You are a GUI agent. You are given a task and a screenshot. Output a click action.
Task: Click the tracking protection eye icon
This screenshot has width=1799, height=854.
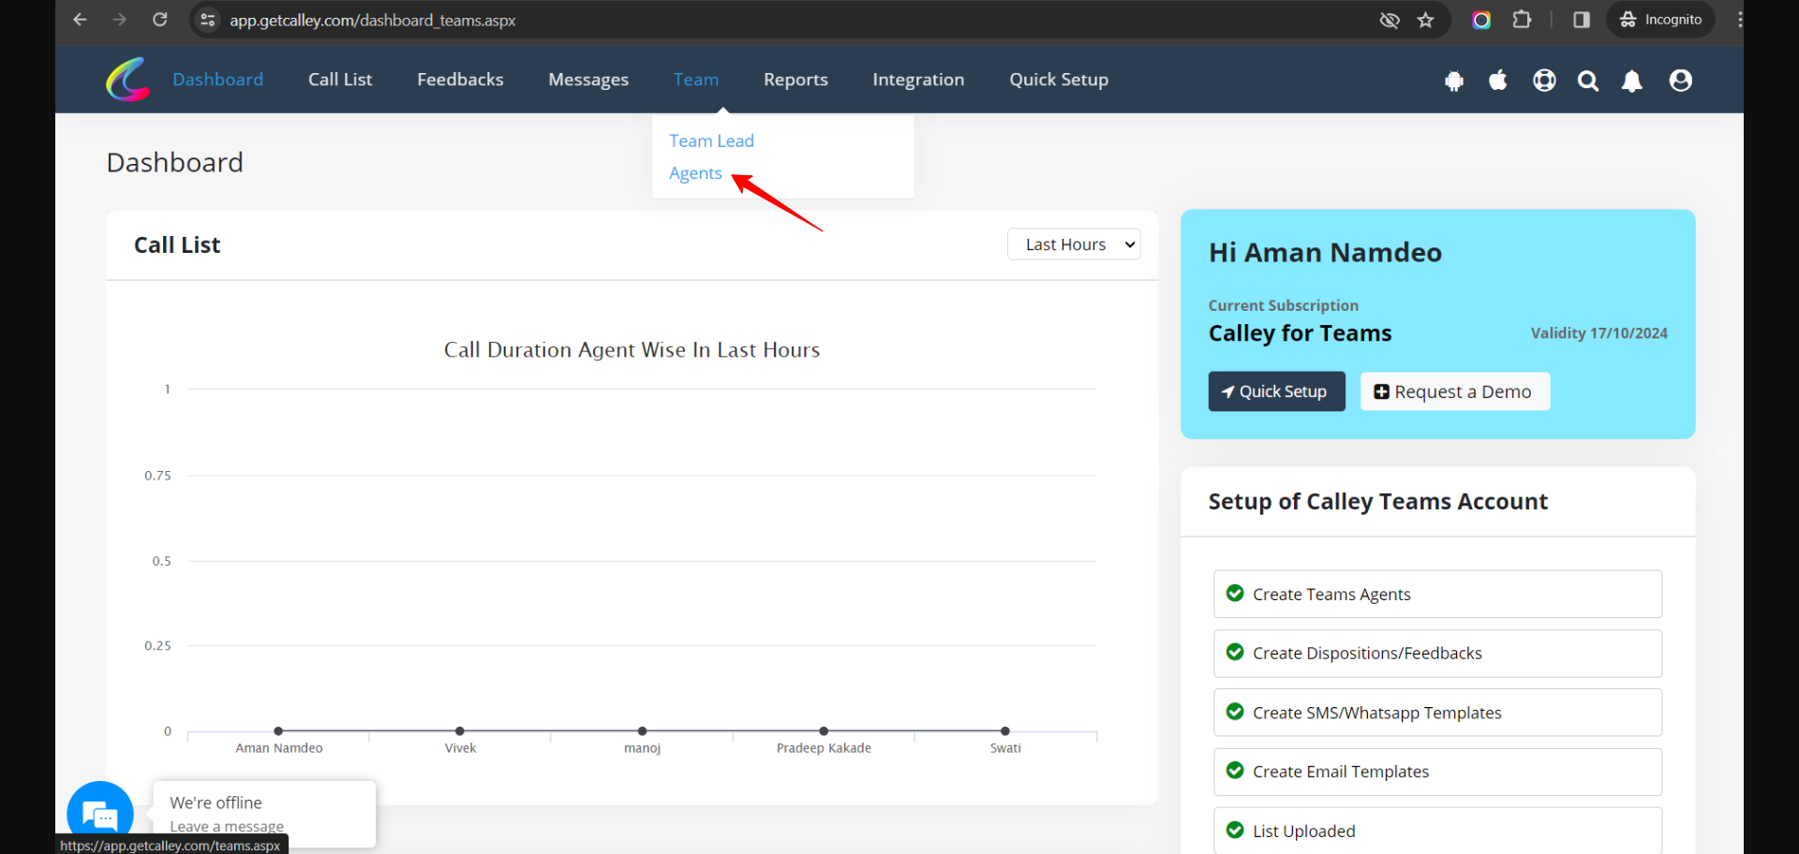coord(1390,20)
